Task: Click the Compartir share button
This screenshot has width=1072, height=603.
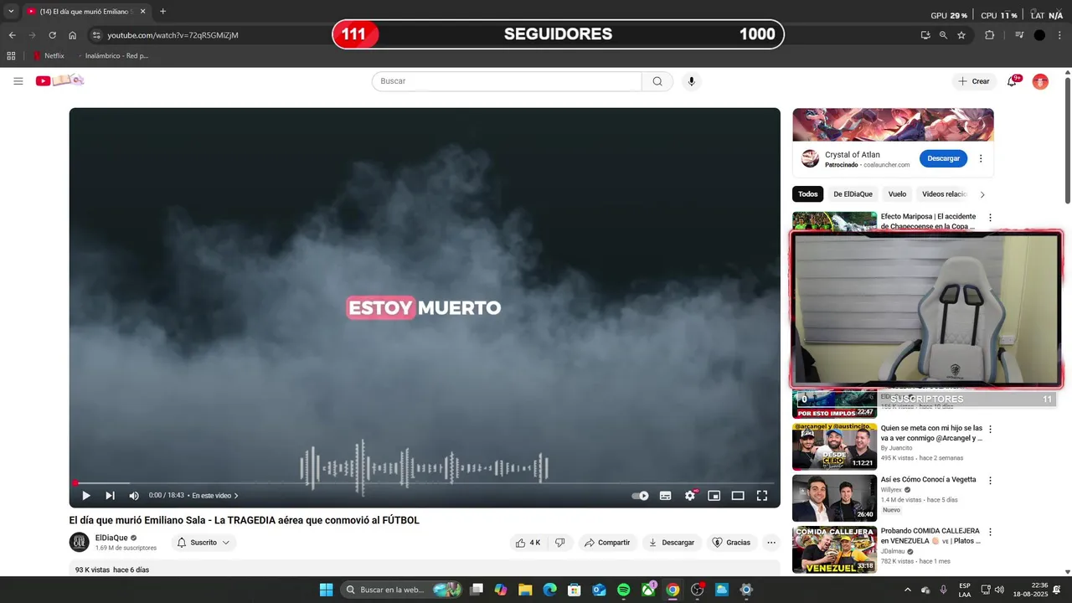Action: click(607, 543)
